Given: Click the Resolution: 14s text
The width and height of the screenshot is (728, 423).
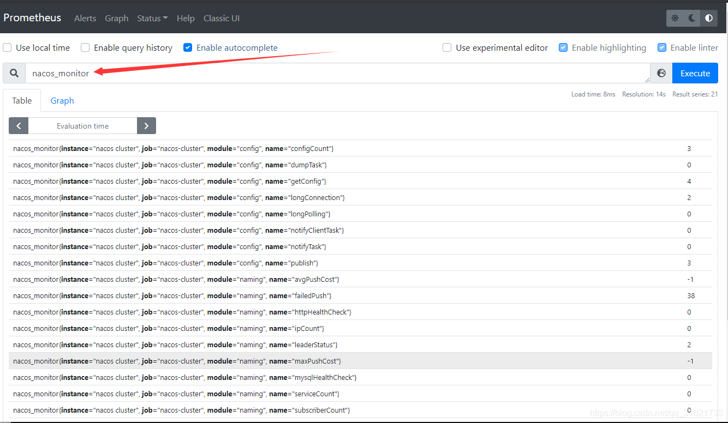Looking at the screenshot, I should 644,94.
